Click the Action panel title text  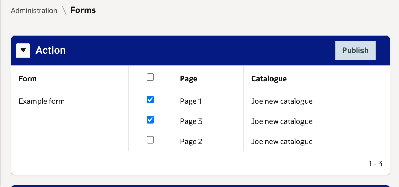pyautogui.click(x=50, y=51)
